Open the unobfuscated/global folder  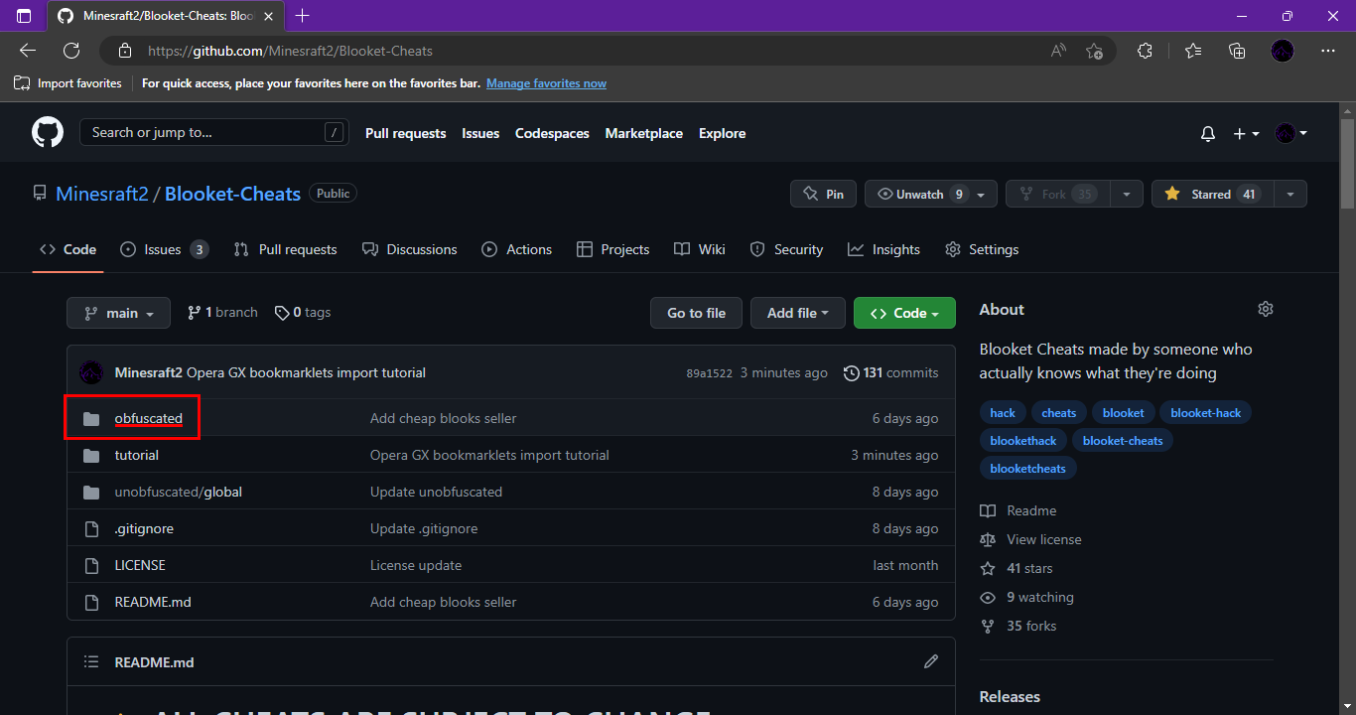point(178,492)
